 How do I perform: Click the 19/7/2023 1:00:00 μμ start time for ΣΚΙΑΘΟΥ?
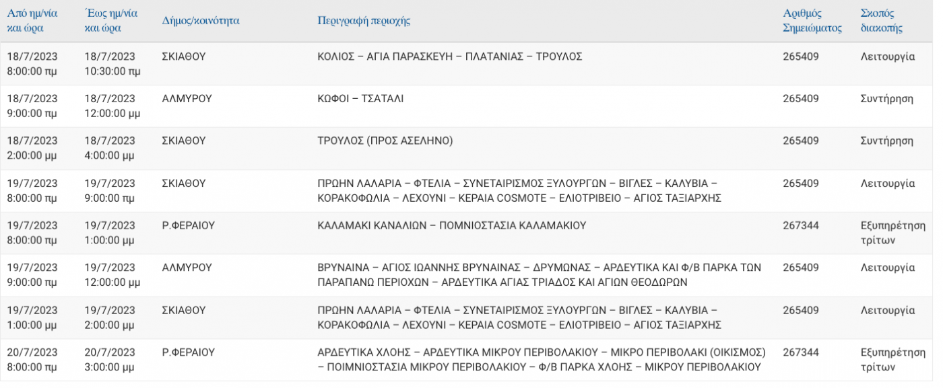[x=32, y=317]
